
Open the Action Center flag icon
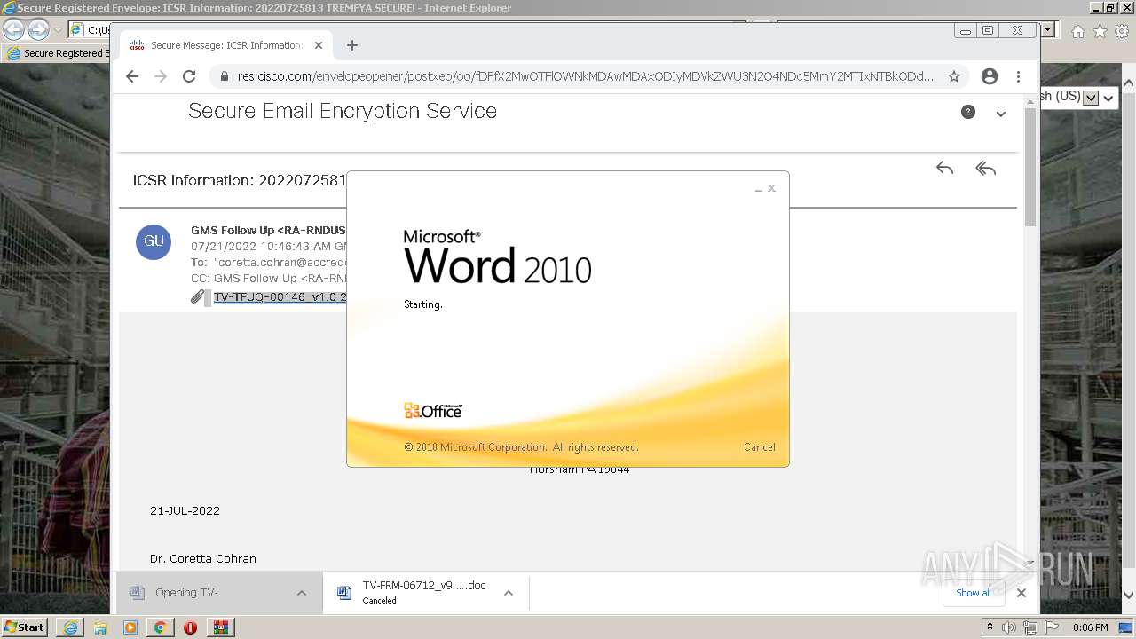tap(1052, 627)
